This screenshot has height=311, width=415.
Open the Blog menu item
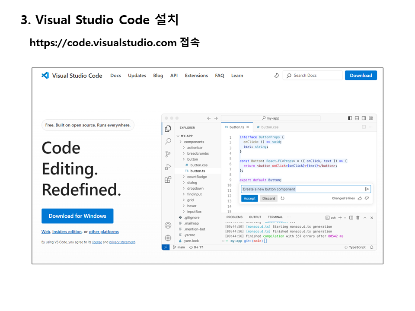tap(158, 75)
